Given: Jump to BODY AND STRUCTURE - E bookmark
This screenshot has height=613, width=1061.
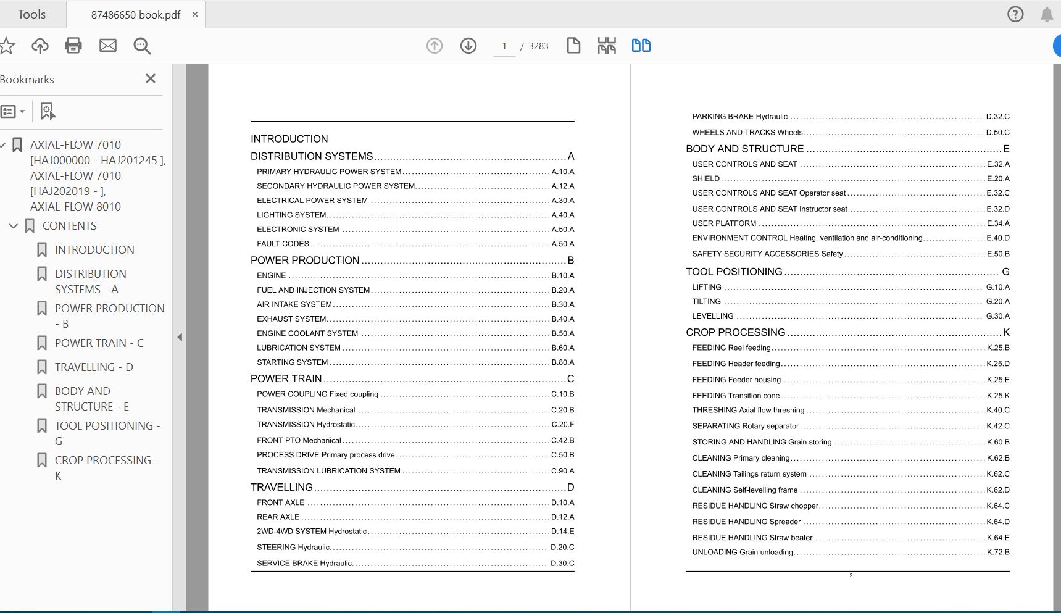Looking at the screenshot, I should [x=92, y=399].
